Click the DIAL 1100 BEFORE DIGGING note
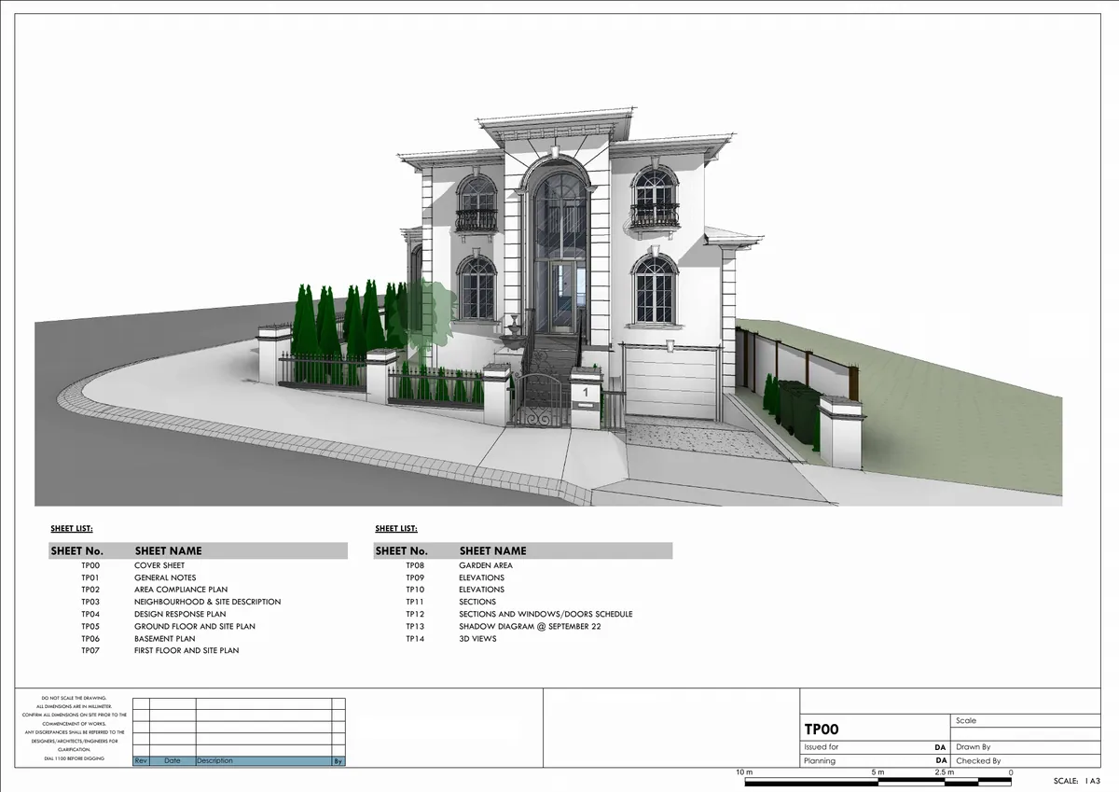 click(74, 759)
